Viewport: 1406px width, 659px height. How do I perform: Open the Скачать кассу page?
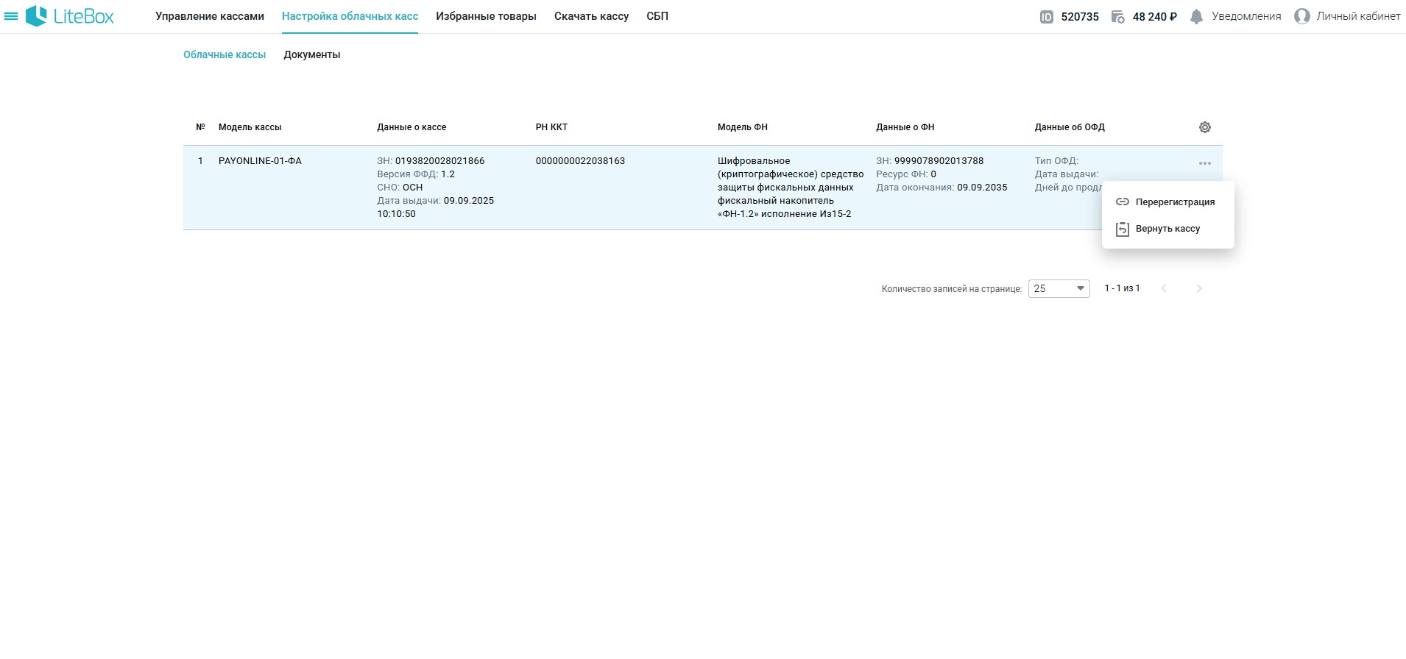tap(591, 16)
